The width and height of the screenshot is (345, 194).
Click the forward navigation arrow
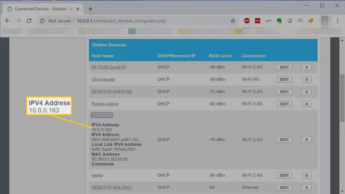pos(18,21)
